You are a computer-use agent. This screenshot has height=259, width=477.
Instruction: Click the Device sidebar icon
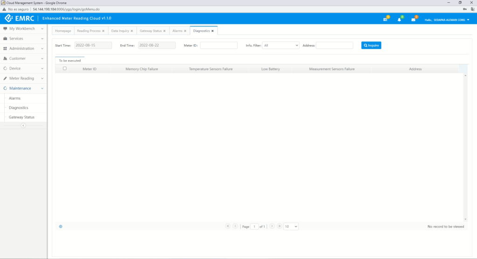tap(5, 68)
